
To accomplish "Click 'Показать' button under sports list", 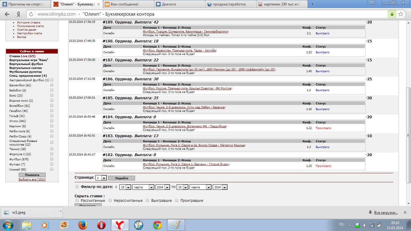I will click(x=32, y=175).
